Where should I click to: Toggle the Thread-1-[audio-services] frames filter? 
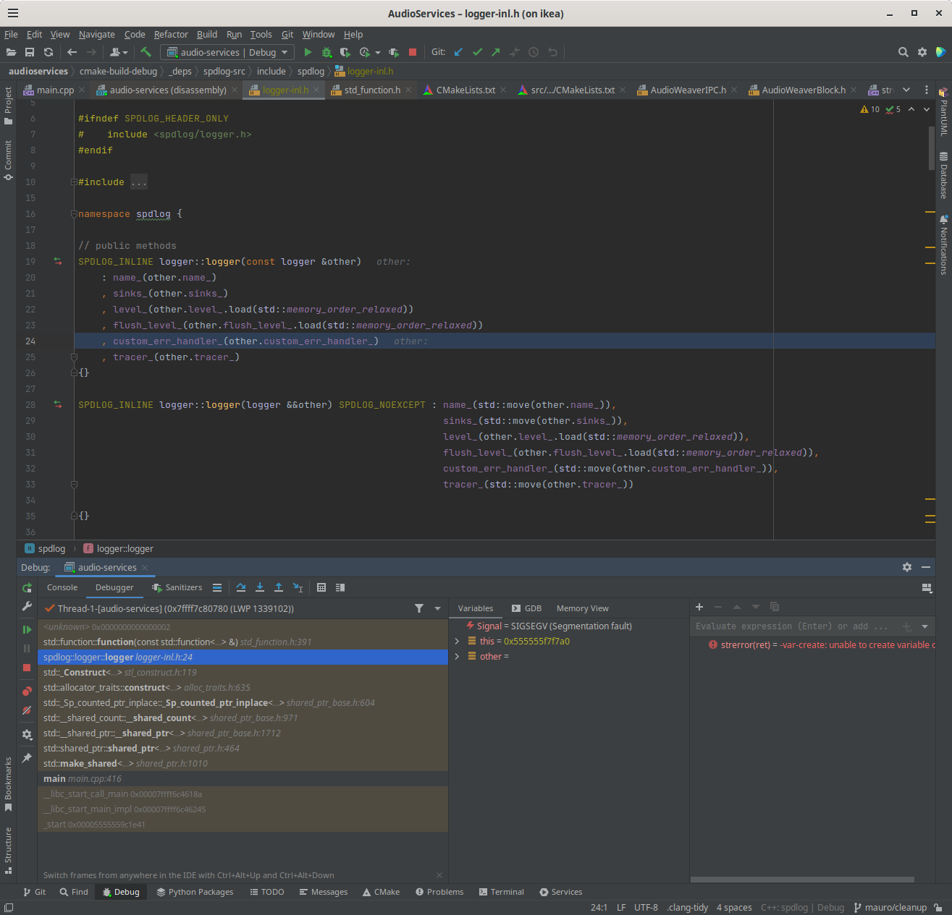[419, 608]
